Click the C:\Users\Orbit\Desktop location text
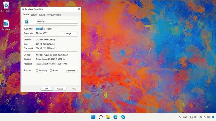The height and width of the screenshot is (121, 216). pyautogui.click(x=46, y=40)
